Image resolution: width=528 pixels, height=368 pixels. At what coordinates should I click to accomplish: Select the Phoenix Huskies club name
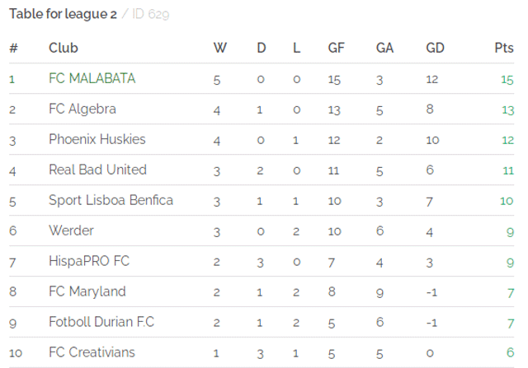point(97,139)
